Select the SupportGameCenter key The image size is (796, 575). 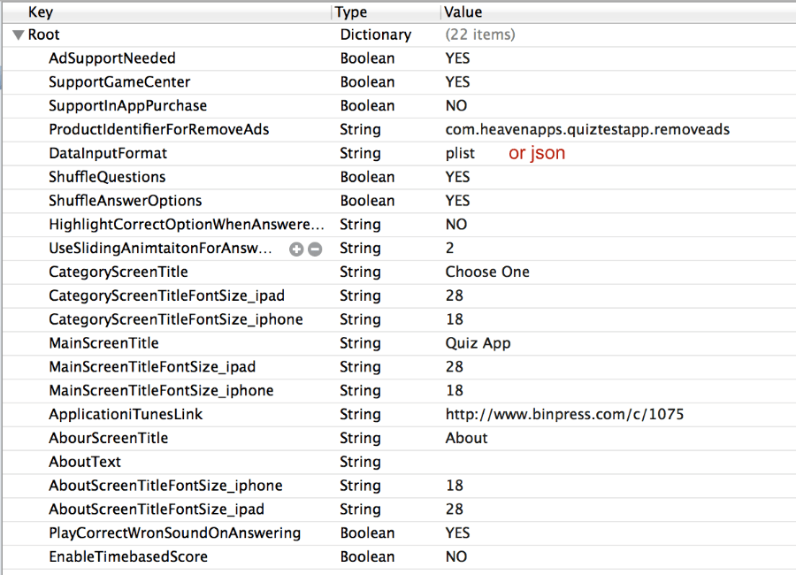pos(119,82)
